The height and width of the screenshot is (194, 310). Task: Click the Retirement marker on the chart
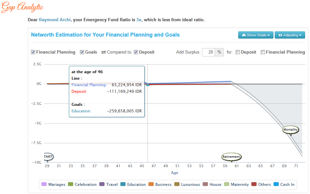click(231, 157)
